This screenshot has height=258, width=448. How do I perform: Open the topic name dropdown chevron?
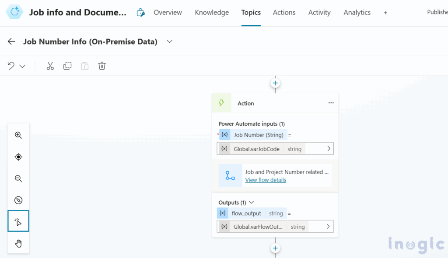tap(169, 41)
